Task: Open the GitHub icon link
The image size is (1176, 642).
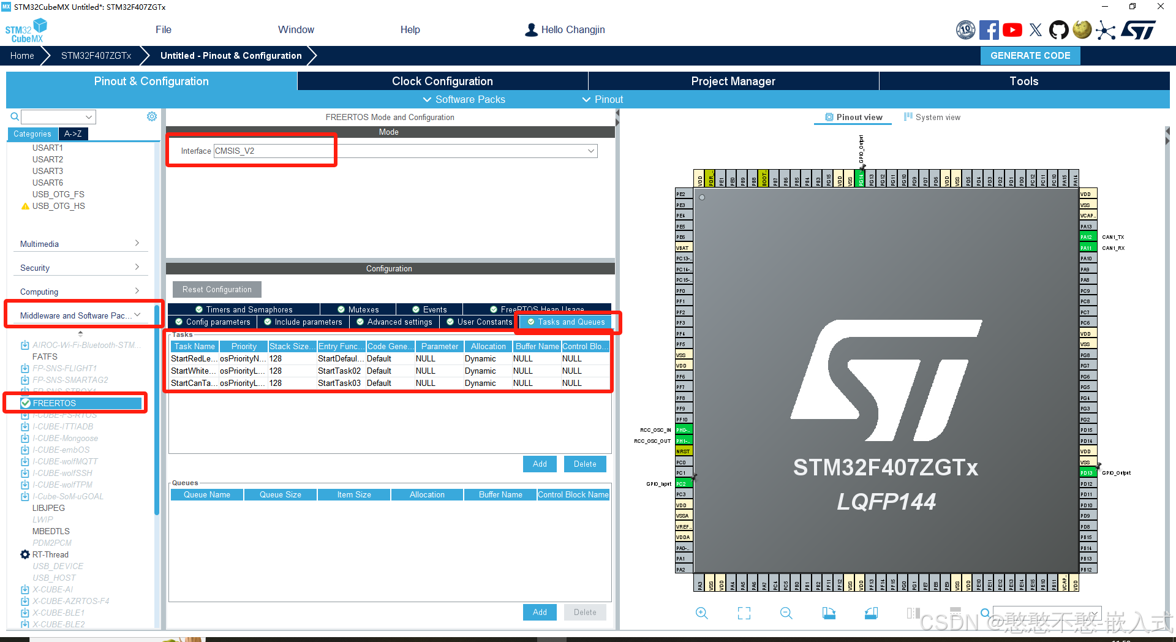Action: (x=1058, y=29)
